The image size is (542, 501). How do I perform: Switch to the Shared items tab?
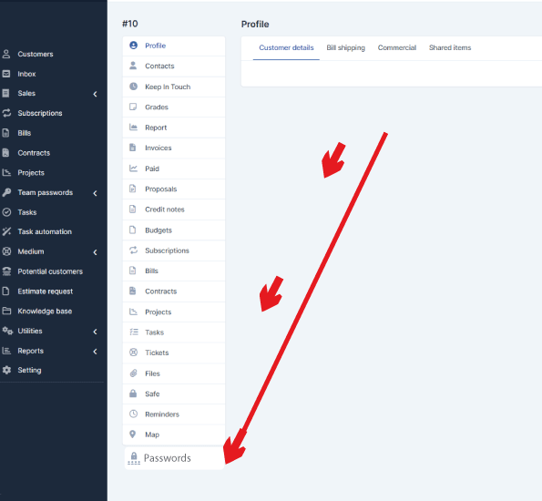click(x=450, y=47)
